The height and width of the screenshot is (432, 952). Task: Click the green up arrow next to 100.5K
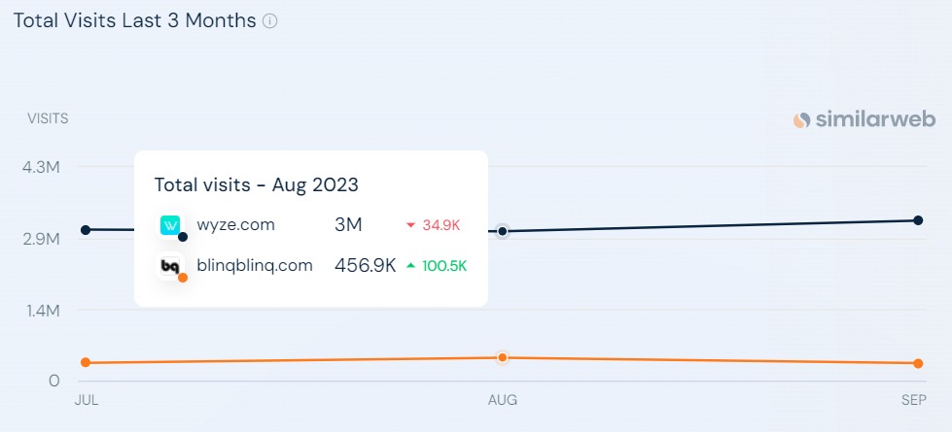coord(411,265)
